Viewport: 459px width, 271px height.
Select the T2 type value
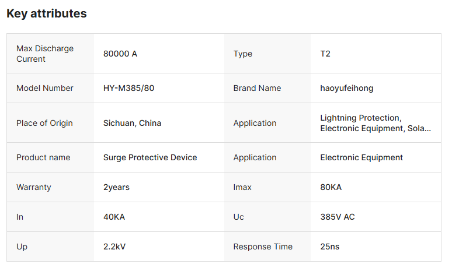tap(325, 54)
